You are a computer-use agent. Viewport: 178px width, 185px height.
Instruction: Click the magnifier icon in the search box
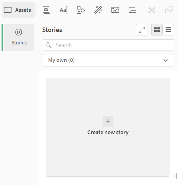coord(49,45)
